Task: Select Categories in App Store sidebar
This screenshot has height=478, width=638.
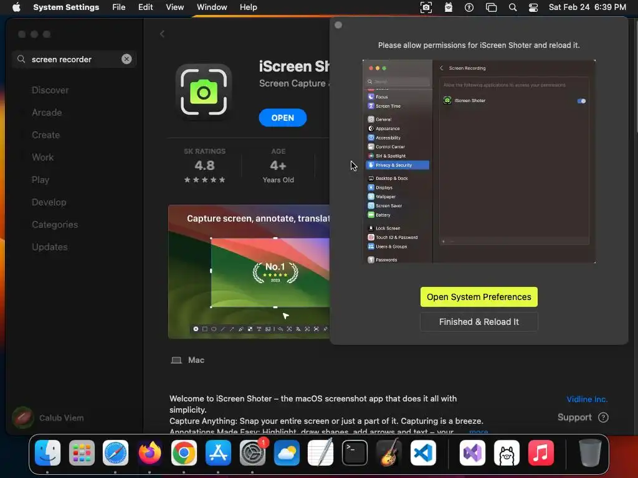Action: click(55, 224)
